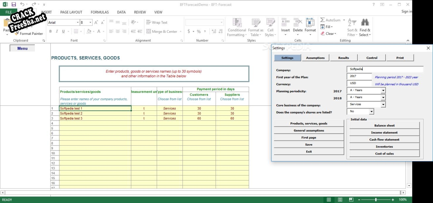Click the Balance sheet button
433x203 pixels.
[384, 126]
